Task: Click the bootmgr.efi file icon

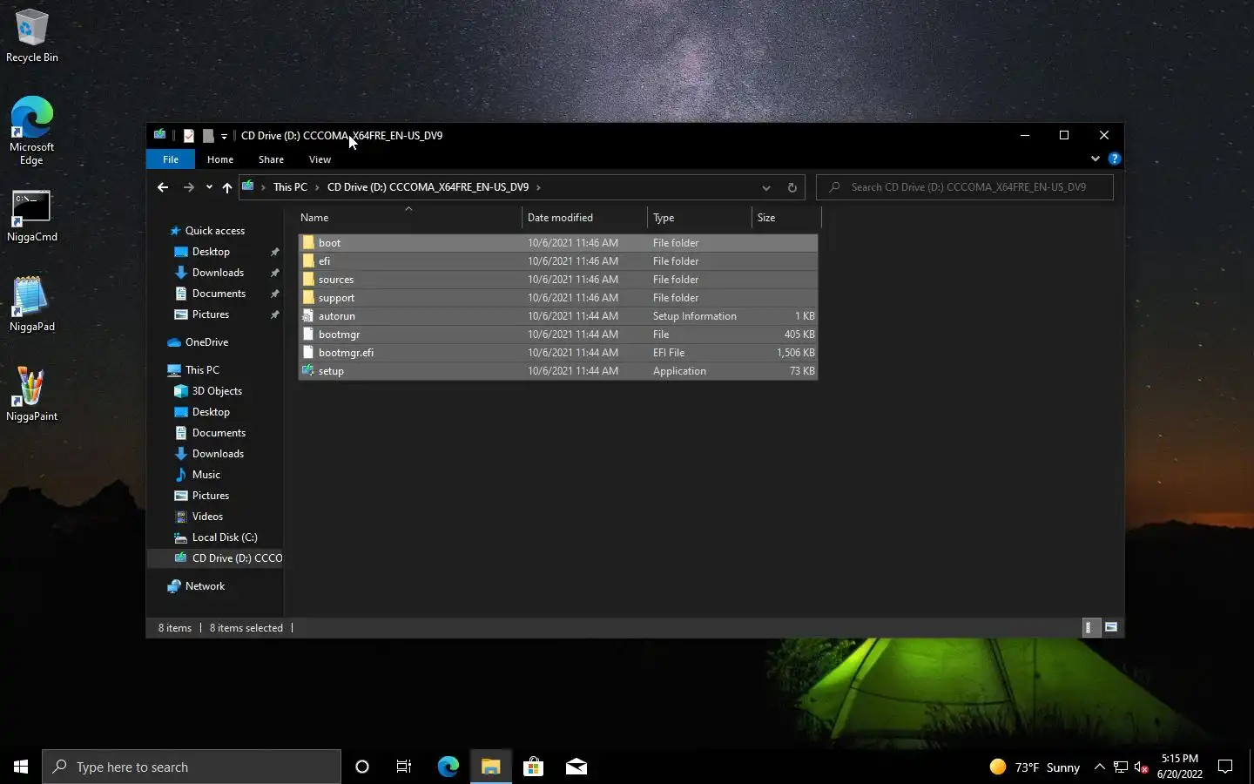Action: tap(308, 353)
